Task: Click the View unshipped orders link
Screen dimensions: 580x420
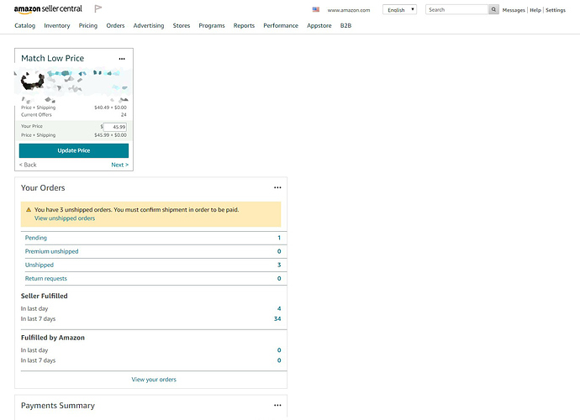Action: (65, 218)
